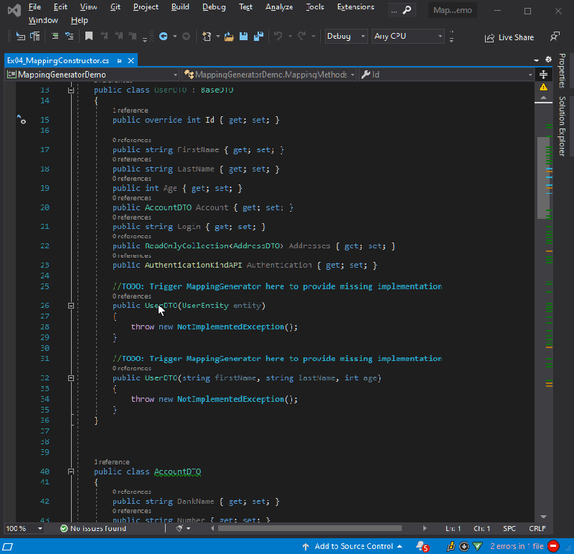Open the Extensions menu

coord(355,6)
